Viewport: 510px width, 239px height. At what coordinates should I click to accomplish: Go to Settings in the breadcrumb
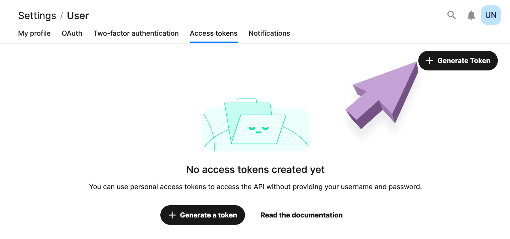[37, 16]
